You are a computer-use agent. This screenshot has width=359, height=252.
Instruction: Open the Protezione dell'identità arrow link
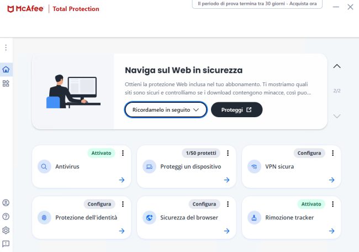point(122,231)
